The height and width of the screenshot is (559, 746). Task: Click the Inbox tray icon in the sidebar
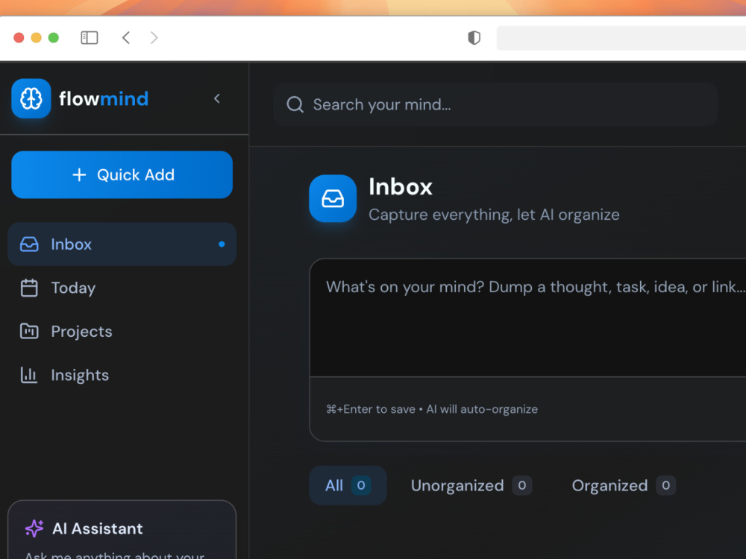click(x=29, y=244)
